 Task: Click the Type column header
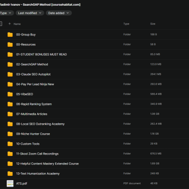tap(126, 24)
